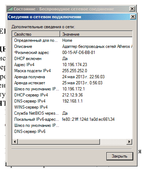Click the 25 мая 2013 г. 0:56:03 value
144x169 pixels.
tap(82, 83)
